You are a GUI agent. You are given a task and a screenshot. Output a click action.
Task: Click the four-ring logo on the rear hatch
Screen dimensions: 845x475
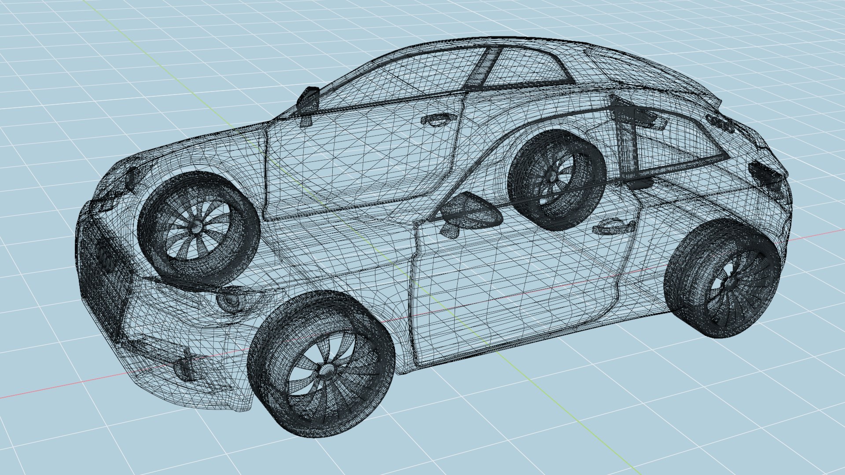(x=720, y=124)
